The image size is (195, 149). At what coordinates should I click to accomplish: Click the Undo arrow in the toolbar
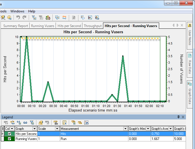[x=18, y=17]
